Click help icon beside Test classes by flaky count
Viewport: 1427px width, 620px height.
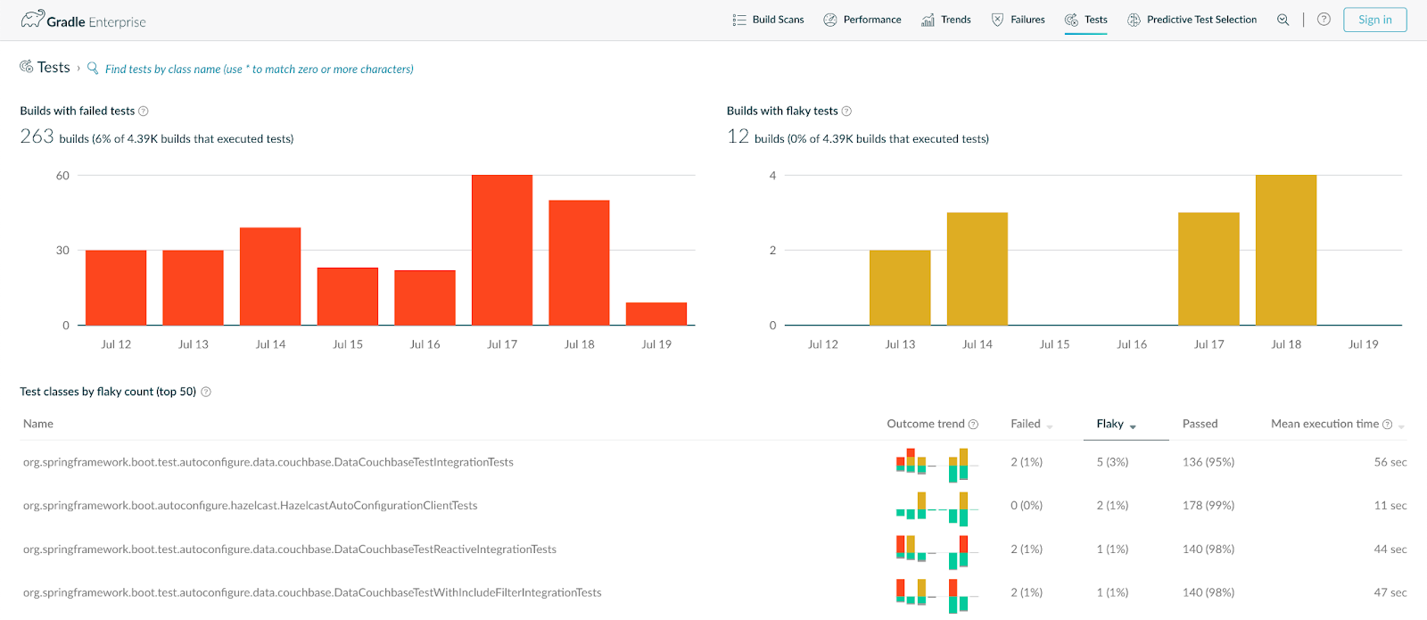pyautogui.click(x=206, y=392)
